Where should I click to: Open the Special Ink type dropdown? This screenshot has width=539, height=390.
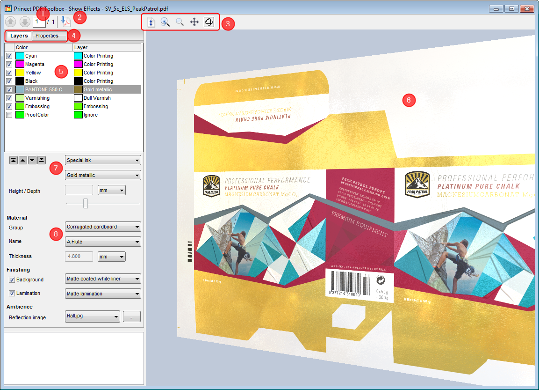click(103, 161)
